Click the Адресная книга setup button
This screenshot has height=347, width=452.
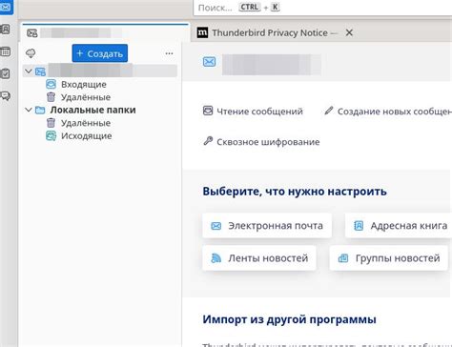[x=399, y=226]
